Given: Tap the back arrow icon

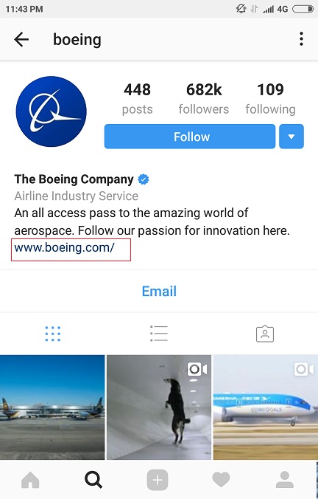Looking at the screenshot, I should [x=21, y=39].
